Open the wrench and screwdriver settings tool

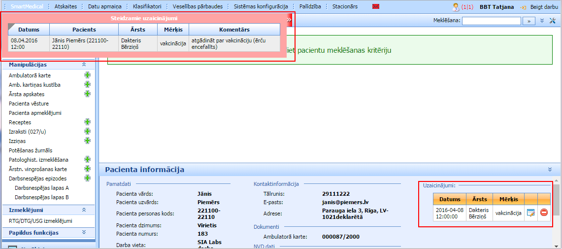[x=552, y=21]
